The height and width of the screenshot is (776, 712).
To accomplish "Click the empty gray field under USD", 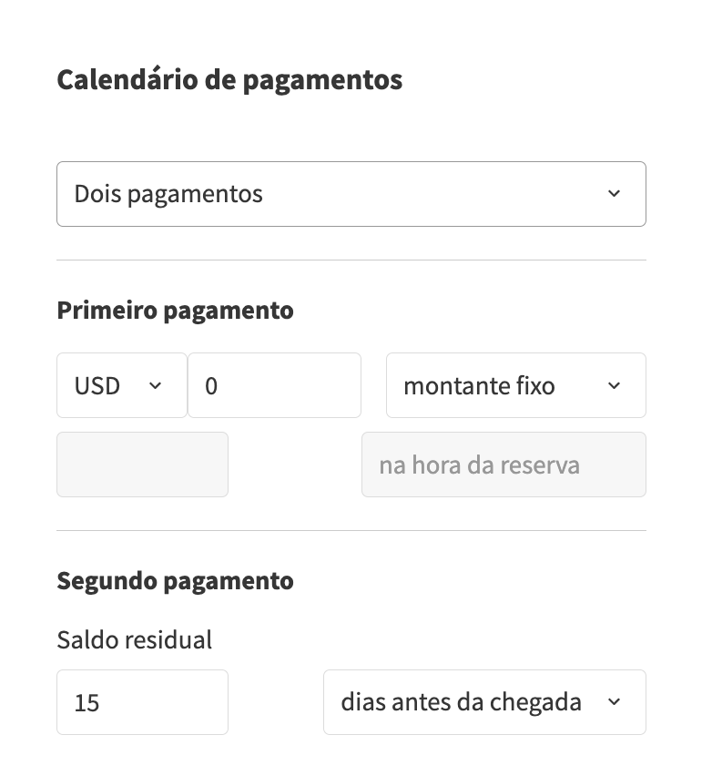I will pos(142,465).
